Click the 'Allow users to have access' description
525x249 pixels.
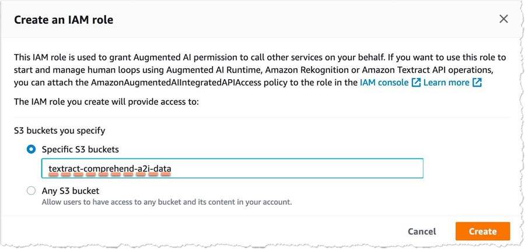pos(167,202)
